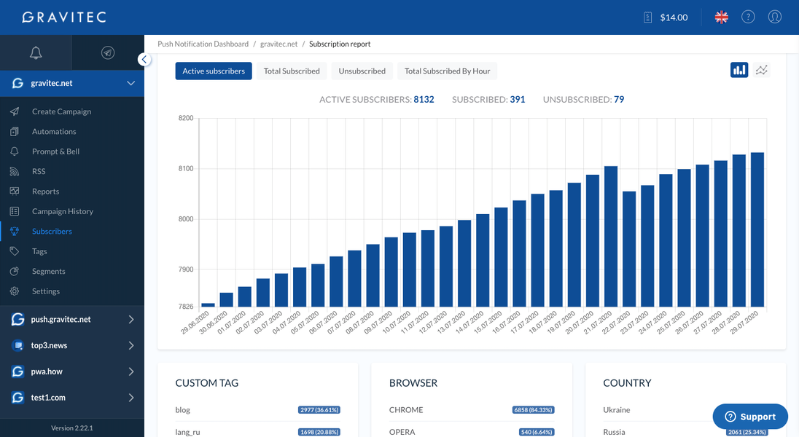Viewport: 799px width, 437px height.
Task: Open the Total Subscribed By Hour tab
Action: click(x=447, y=71)
